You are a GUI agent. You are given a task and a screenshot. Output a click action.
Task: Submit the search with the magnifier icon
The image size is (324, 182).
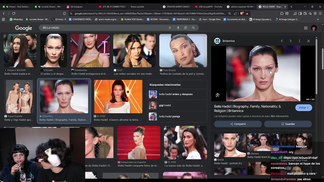pyautogui.click(x=193, y=28)
